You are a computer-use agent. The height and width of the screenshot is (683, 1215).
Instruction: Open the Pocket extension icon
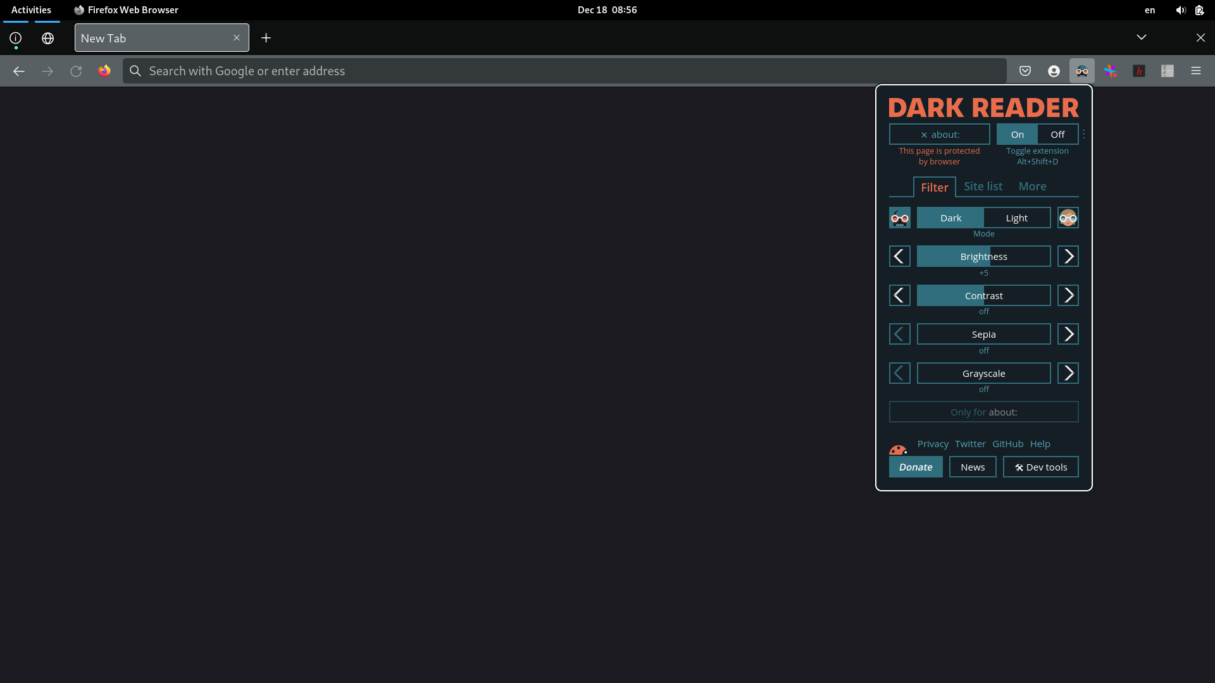(1025, 71)
